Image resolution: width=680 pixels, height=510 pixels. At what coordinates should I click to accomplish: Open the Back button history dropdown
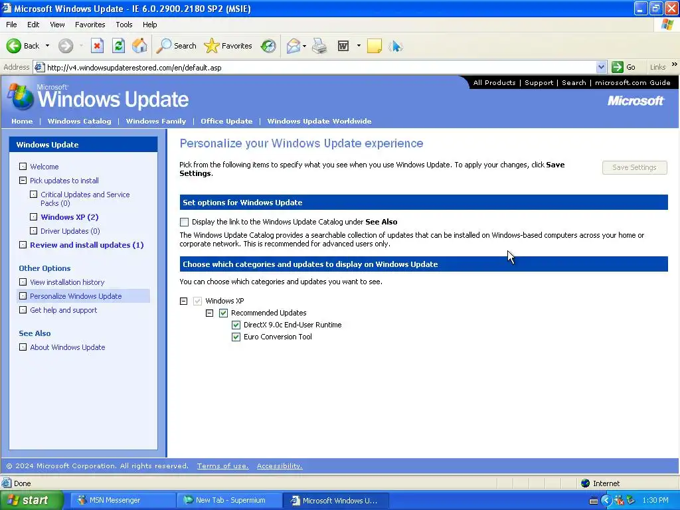point(47,46)
